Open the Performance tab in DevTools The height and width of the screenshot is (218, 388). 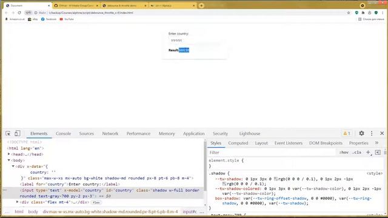point(138,133)
